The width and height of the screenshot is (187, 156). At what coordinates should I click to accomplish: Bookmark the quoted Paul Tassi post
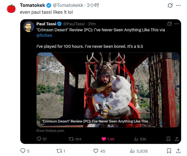click(168, 139)
